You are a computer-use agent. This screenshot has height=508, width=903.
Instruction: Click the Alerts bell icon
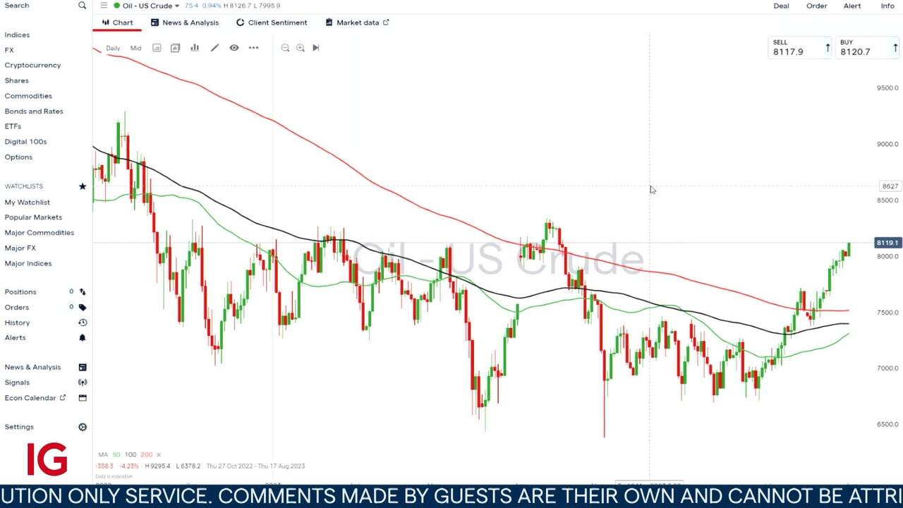coord(83,338)
